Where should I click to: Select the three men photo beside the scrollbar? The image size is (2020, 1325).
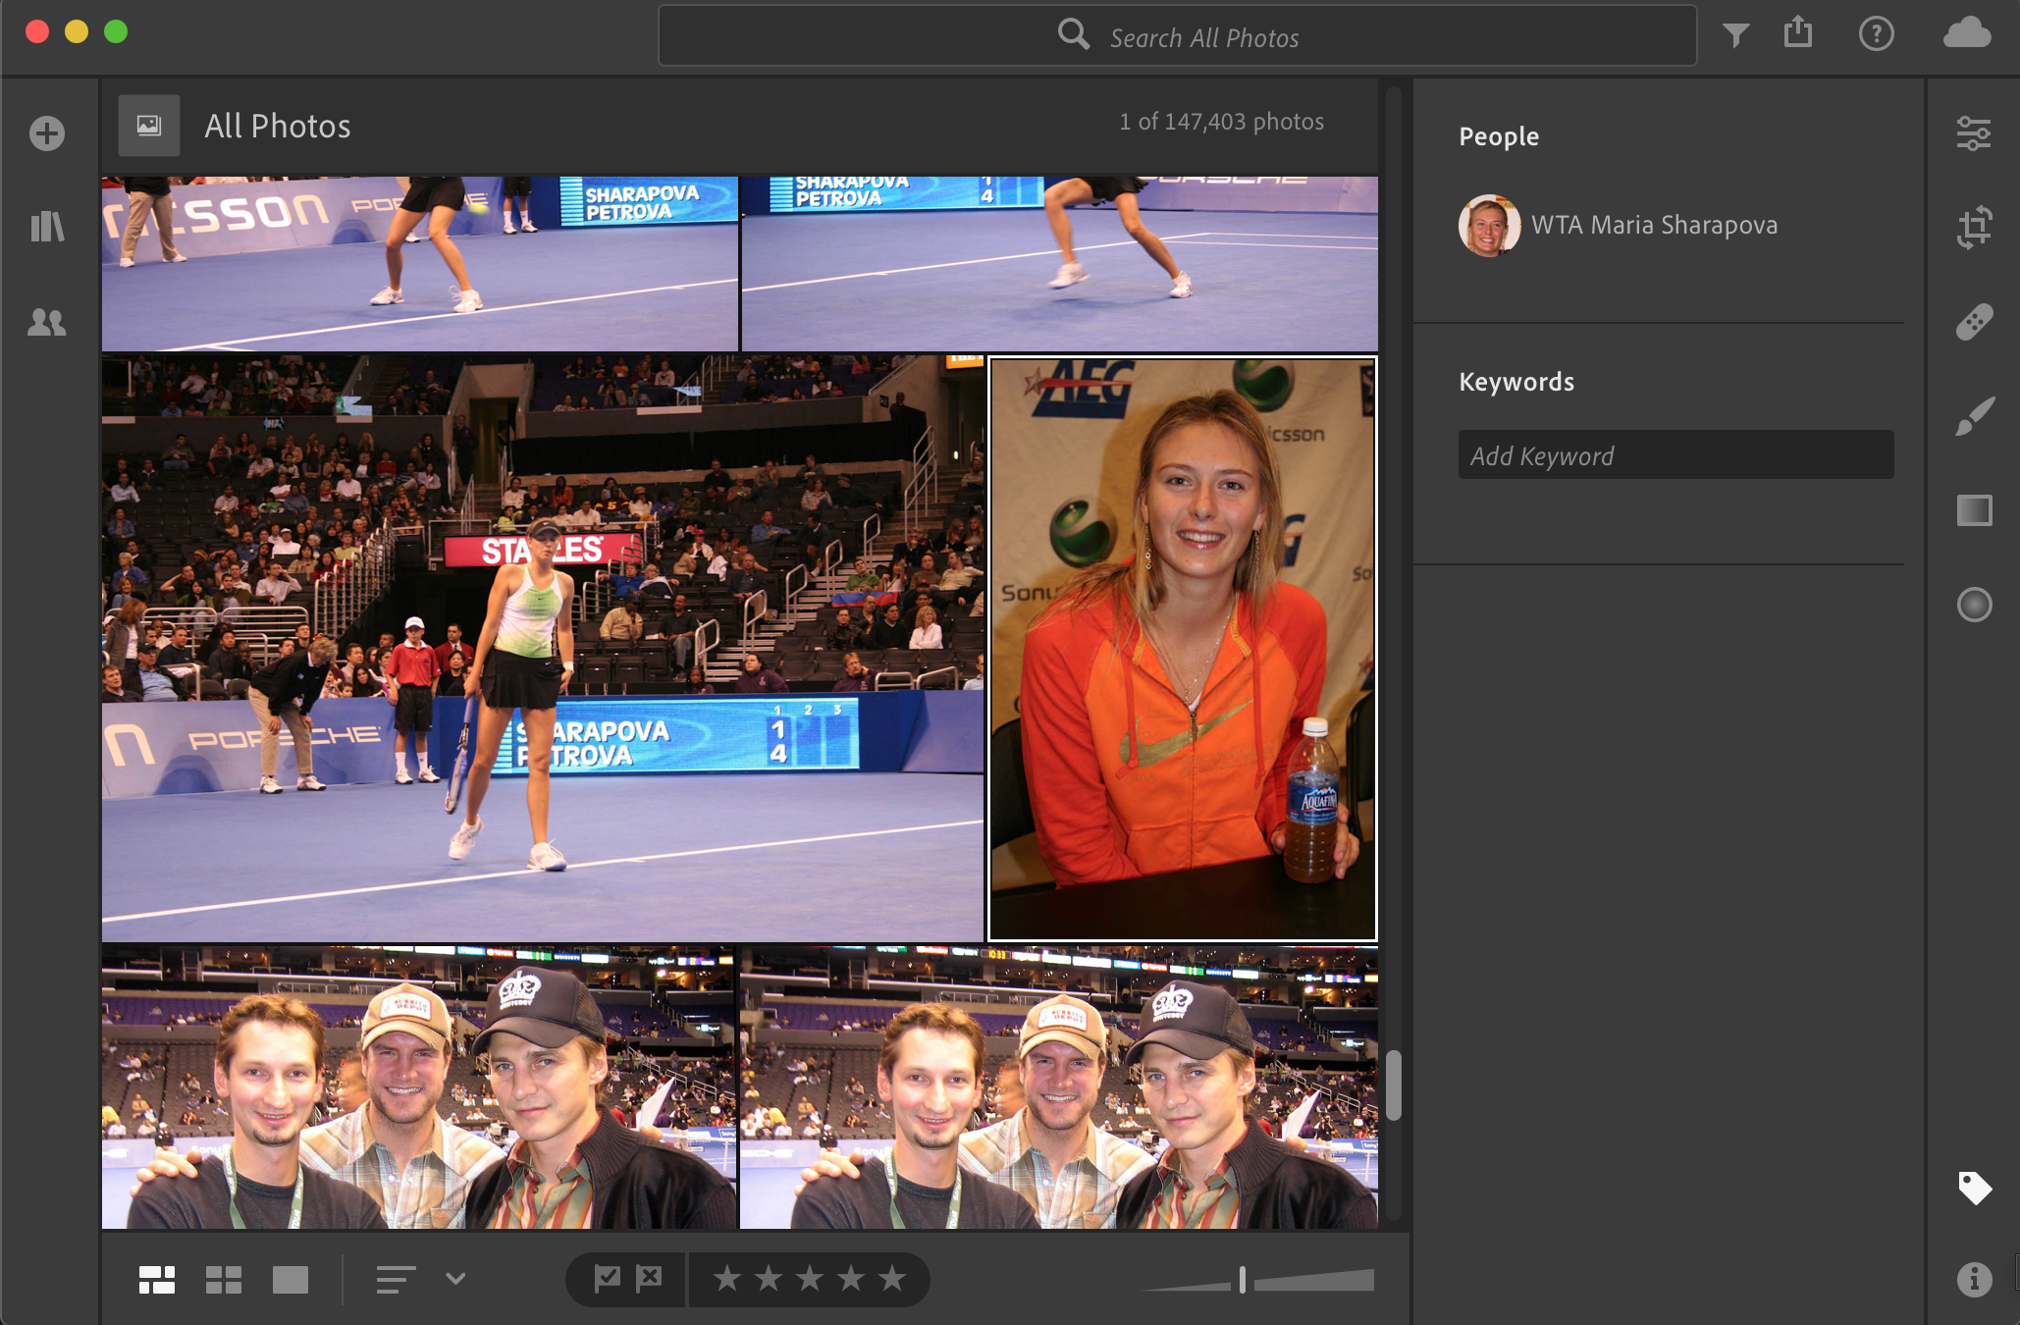point(1059,1087)
